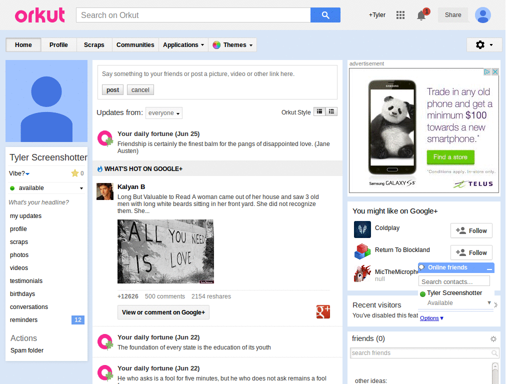Open the Updates from everyone dropdown
The height and width of the screenshot is (384, 512).
coord(164,113)
